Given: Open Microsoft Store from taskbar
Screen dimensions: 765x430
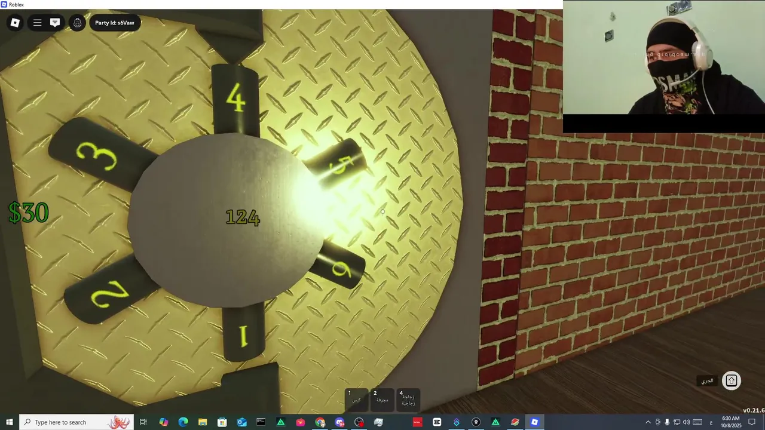Looking at the screenshot, I should click(x=222, y=422).
